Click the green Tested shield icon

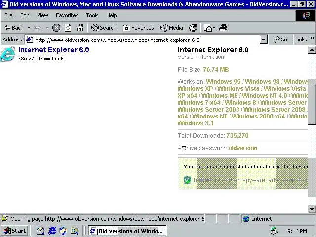click(187, 180)
